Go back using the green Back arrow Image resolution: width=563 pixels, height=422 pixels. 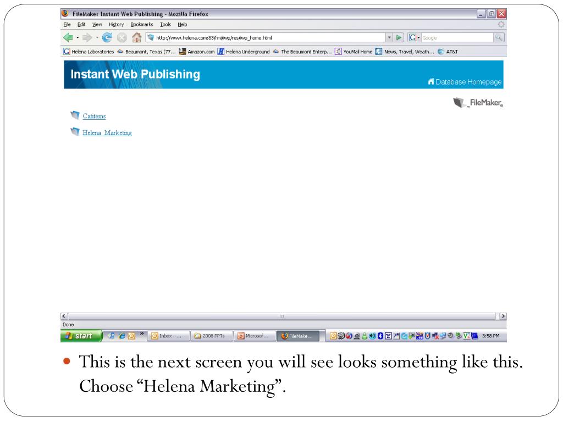(x=68, y=37)
